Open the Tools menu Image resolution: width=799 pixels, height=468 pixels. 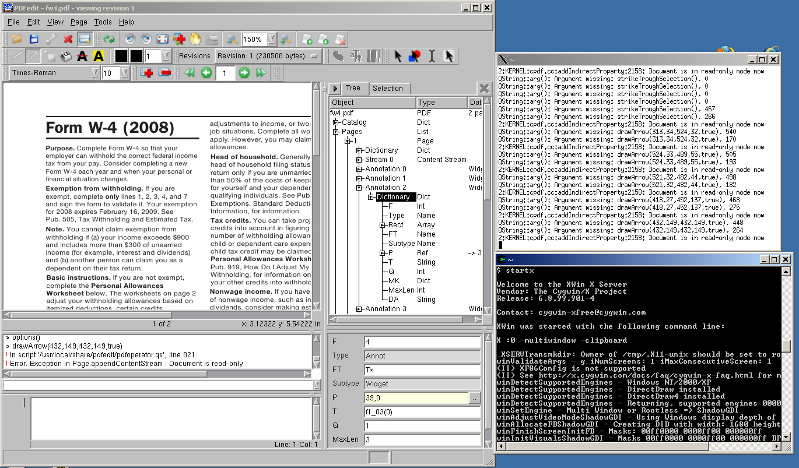tap(103, 22)
